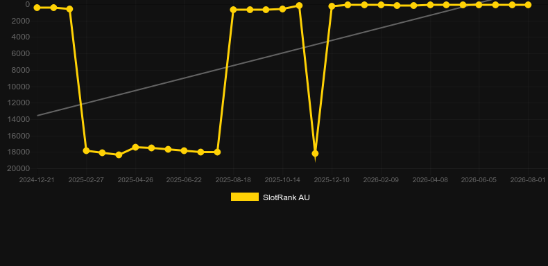
Task: Select the yellow data point above 2025-04-26
Action: 135,148
